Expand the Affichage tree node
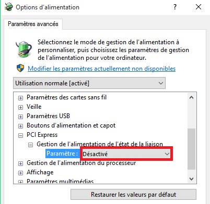This screenshot has width=210, height=204. 20,173
